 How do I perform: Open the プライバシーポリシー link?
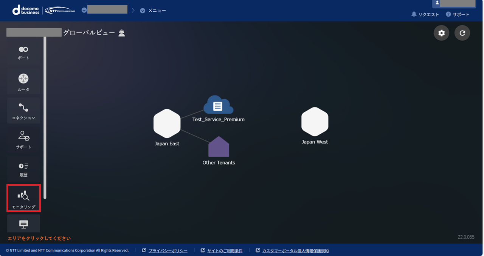point(168,251)
